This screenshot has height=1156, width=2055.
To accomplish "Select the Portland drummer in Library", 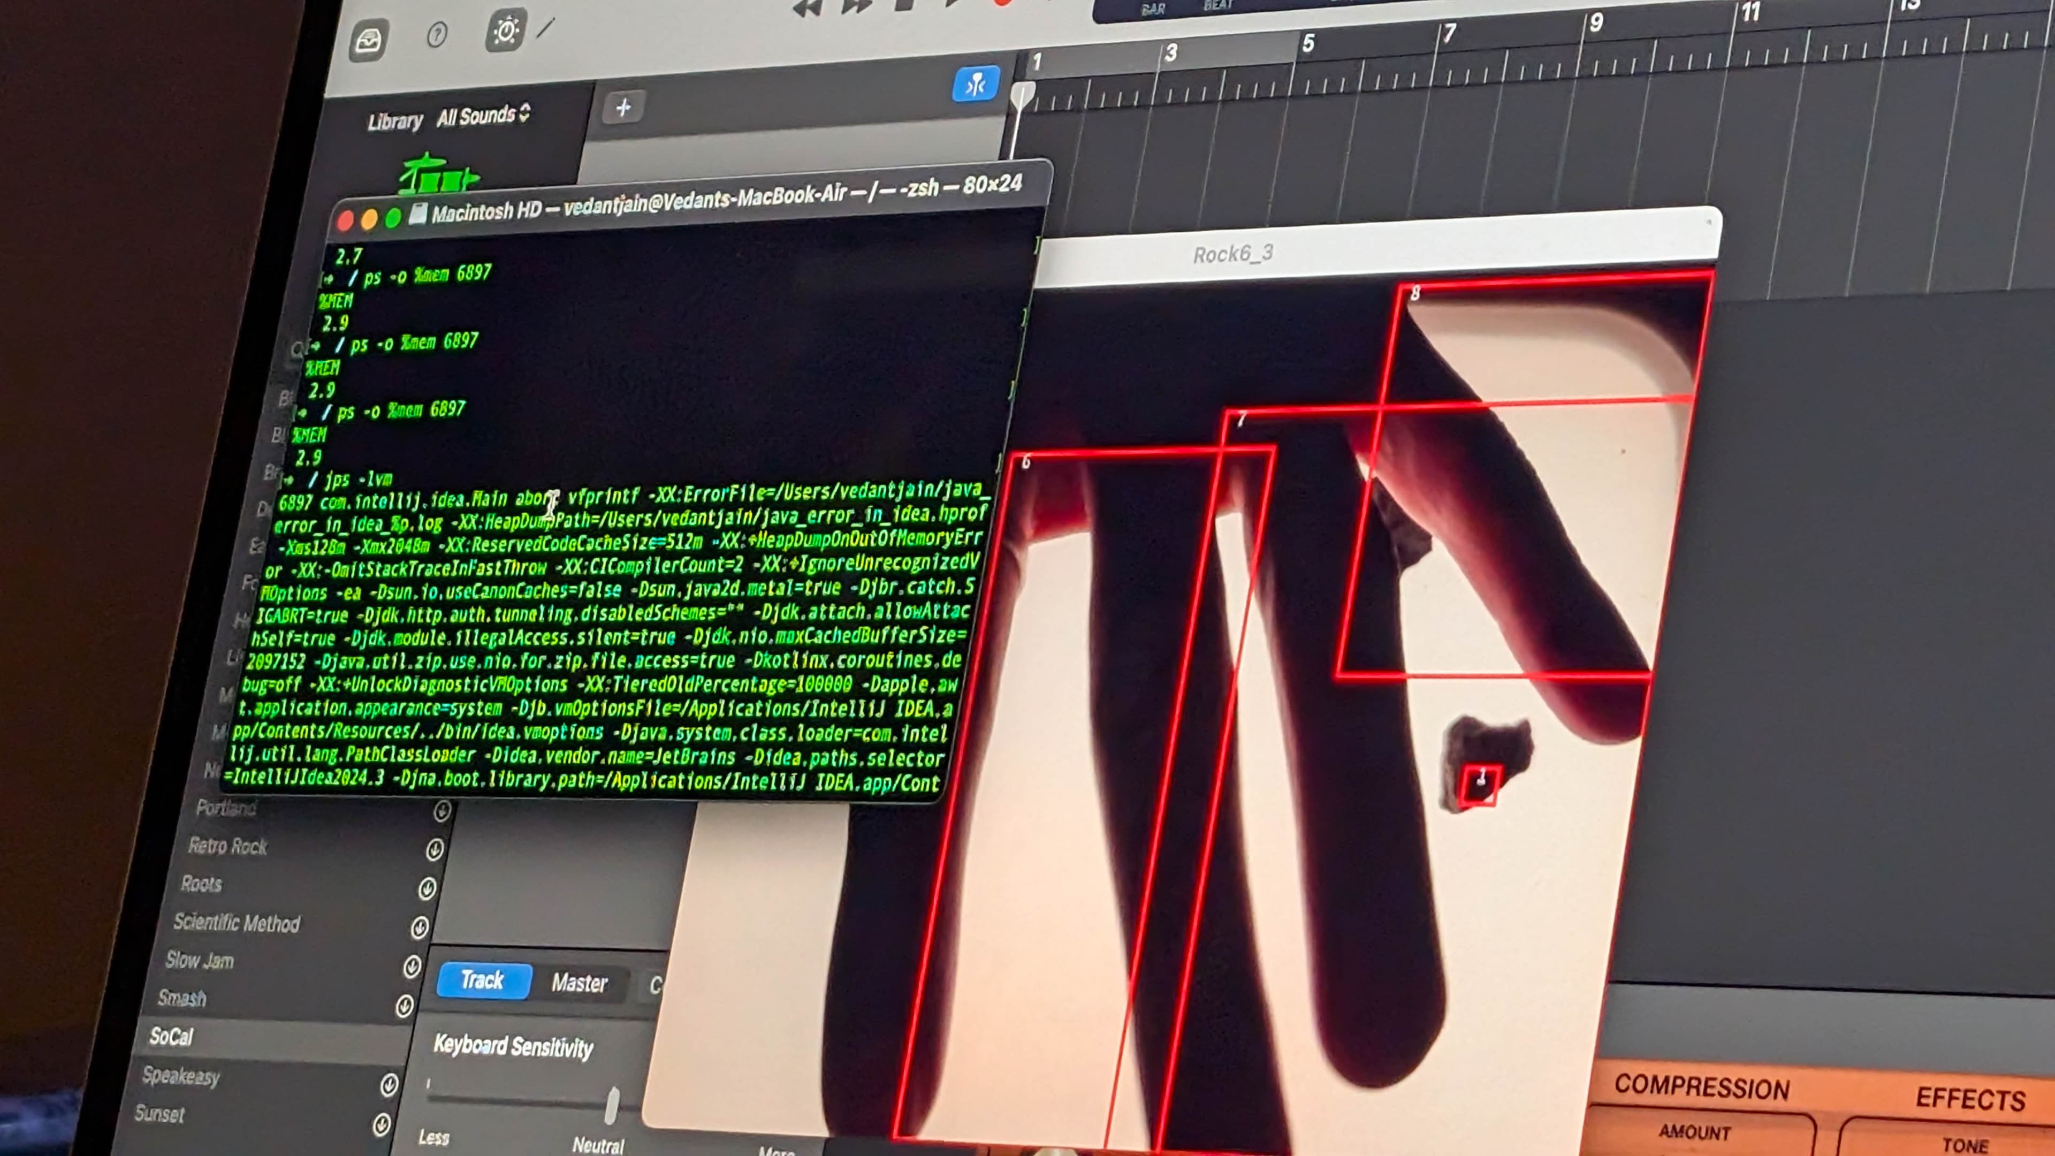I will (226, 808).
